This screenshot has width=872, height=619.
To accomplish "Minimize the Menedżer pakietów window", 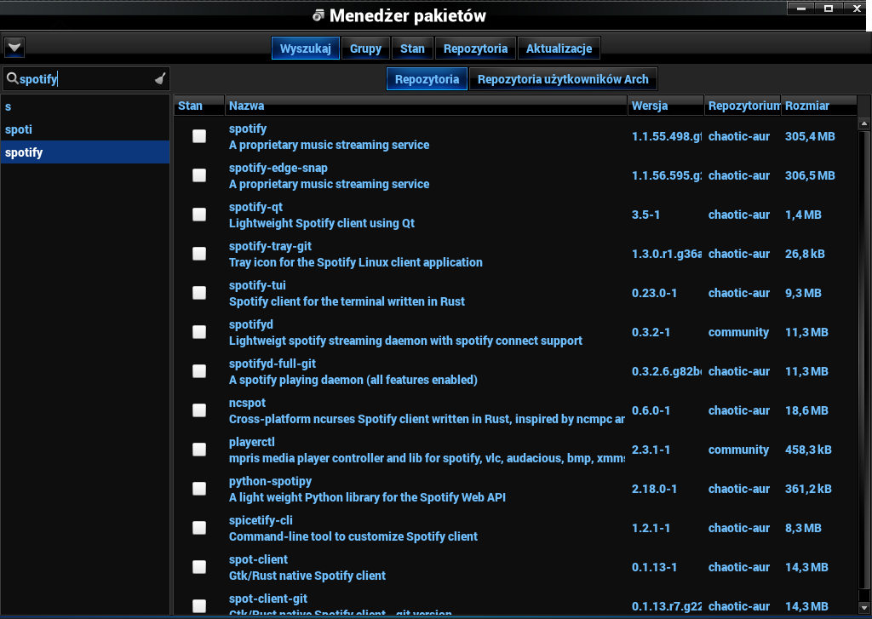I will (801, 9).
